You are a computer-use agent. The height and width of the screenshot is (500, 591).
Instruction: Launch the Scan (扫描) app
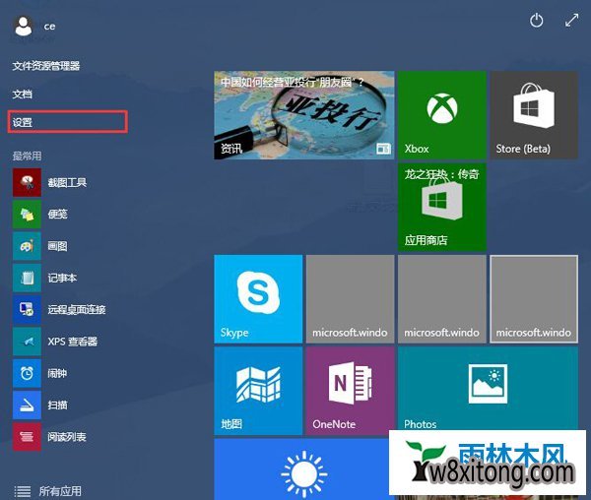[27, 405]
